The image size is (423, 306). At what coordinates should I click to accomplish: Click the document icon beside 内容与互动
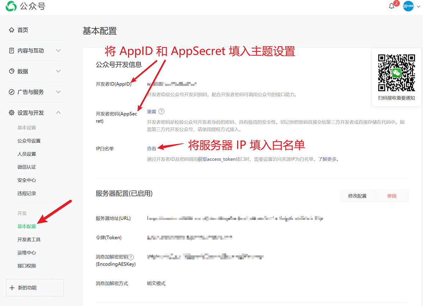(12, 51)
